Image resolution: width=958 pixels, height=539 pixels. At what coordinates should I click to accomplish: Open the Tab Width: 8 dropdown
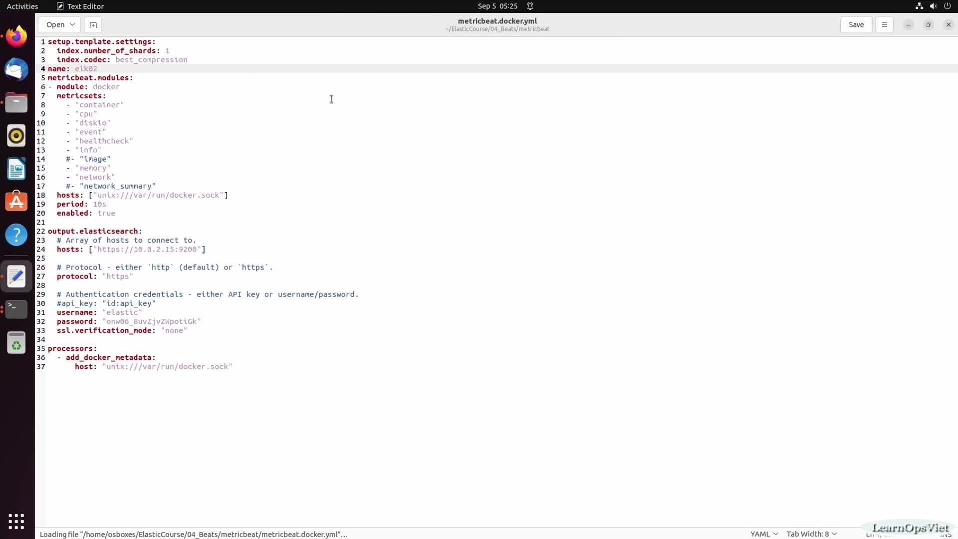click(x=812, y=534)
